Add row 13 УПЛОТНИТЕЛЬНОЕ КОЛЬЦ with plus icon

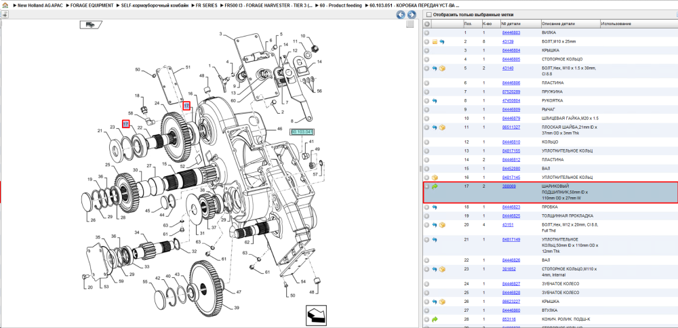(426, 151)
